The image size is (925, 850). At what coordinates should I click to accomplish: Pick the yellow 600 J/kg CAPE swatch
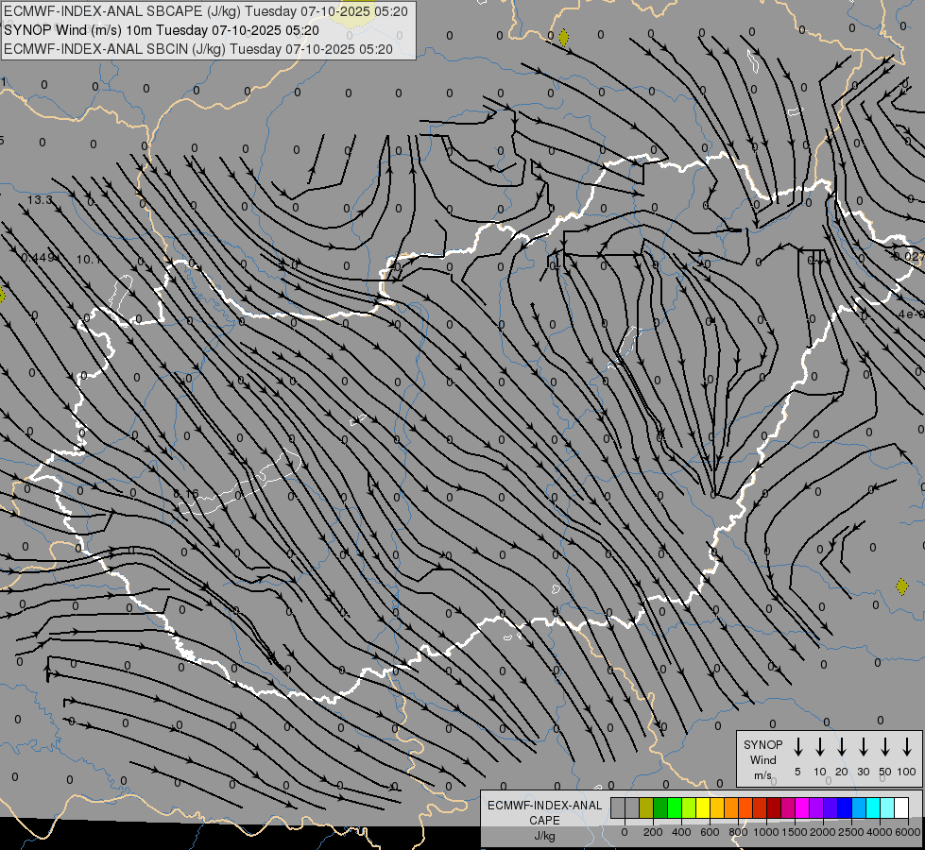pos(704,807)
